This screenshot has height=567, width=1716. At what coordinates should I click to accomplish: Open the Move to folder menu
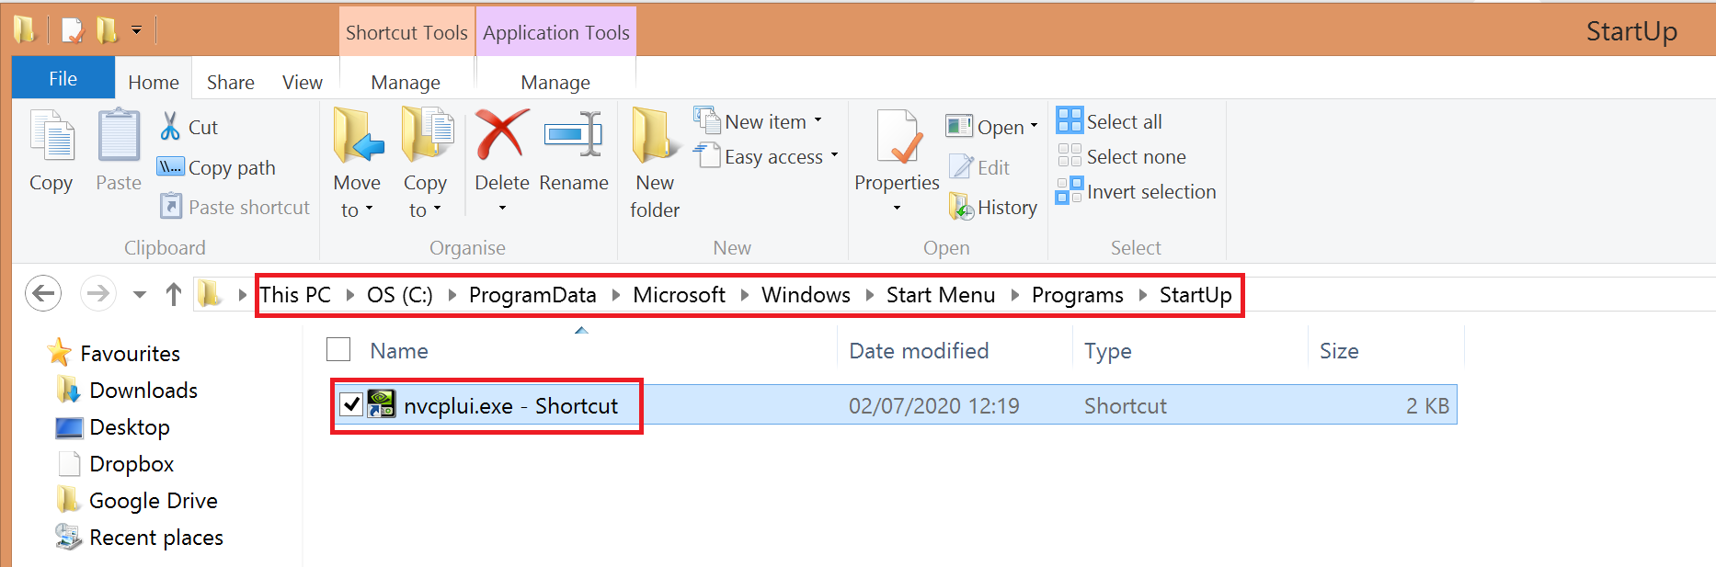(357, 164)
